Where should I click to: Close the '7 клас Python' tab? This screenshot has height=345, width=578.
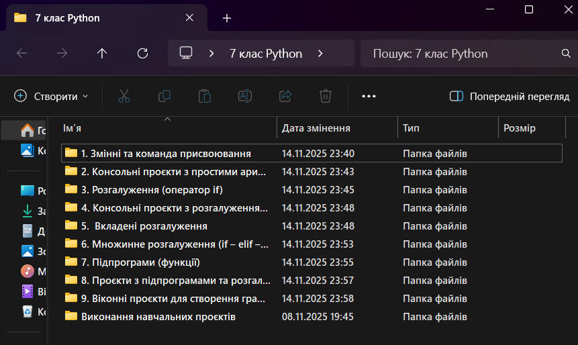(189, 17)
